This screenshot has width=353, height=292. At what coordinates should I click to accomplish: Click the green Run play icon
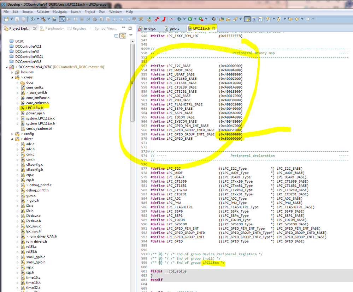click(190, 19)
